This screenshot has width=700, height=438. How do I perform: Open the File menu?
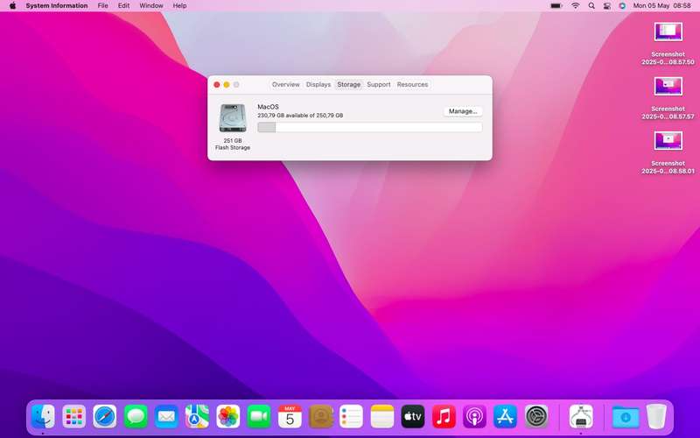point(102,6)
